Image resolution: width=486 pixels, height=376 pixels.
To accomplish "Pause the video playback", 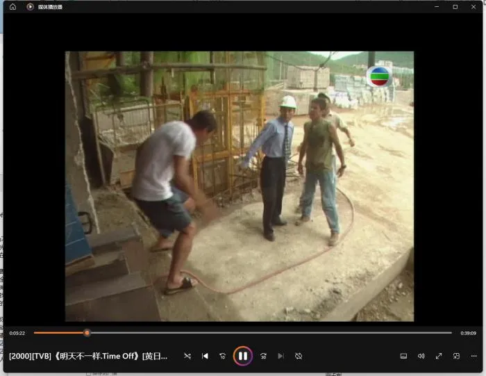I will coord(243,356).
